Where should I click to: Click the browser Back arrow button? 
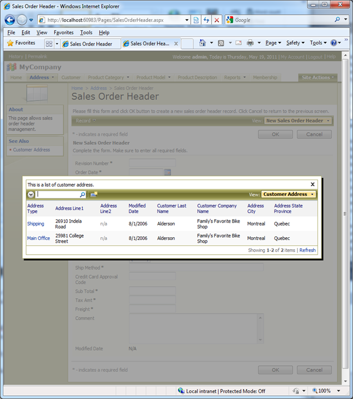[10, 20]
